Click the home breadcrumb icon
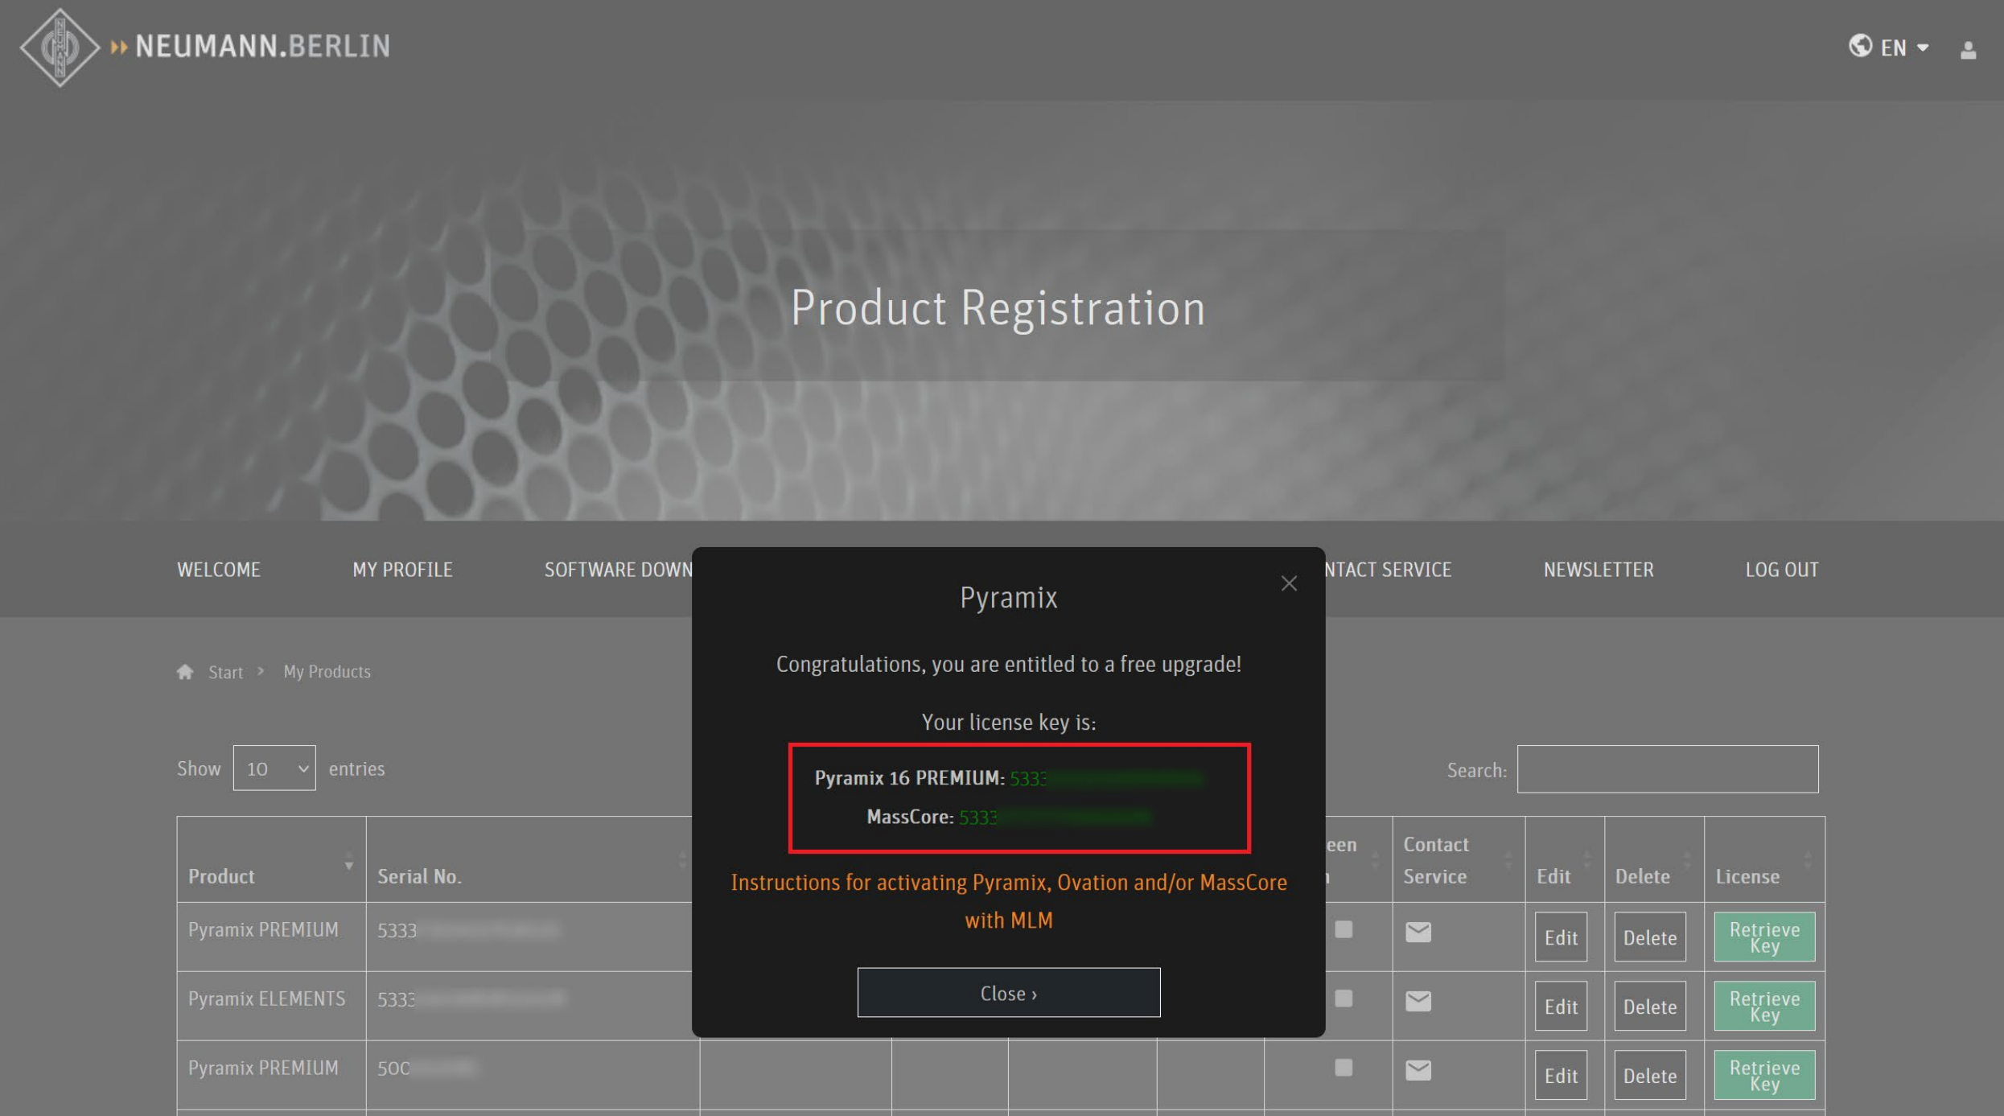The height and width of the screenshot is (1116, 2004). 185,672
